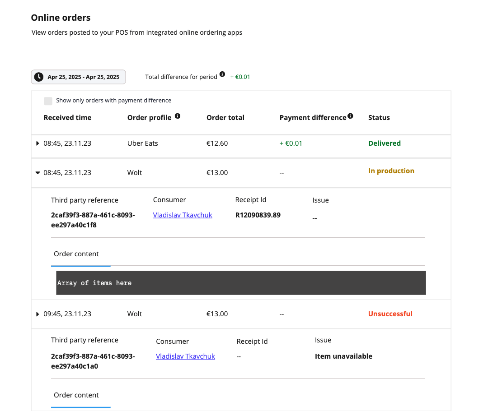Click the Item unavailable issue text

pos(343,356)
